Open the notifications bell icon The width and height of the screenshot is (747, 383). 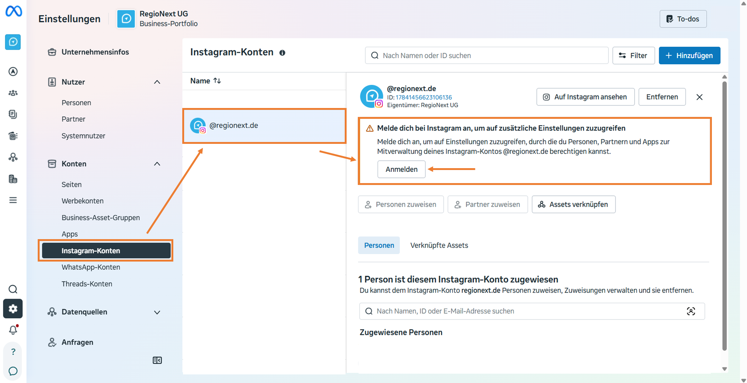(13, 330)
